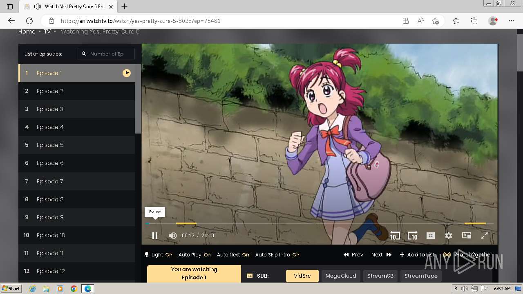The height and width of the screenshot is (294, 523).
Task: Click Add to List
Action: coord(417,255)
